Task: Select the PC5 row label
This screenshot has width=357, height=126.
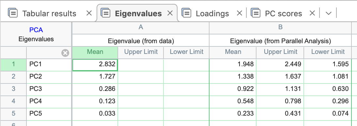Action: click(49, 113)
